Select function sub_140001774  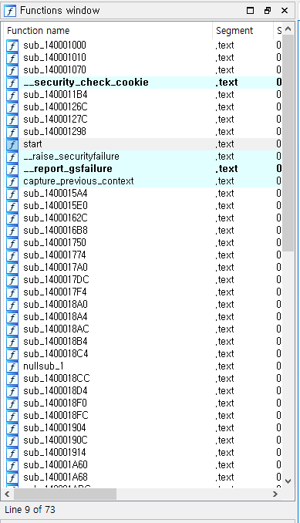point(55,255)
